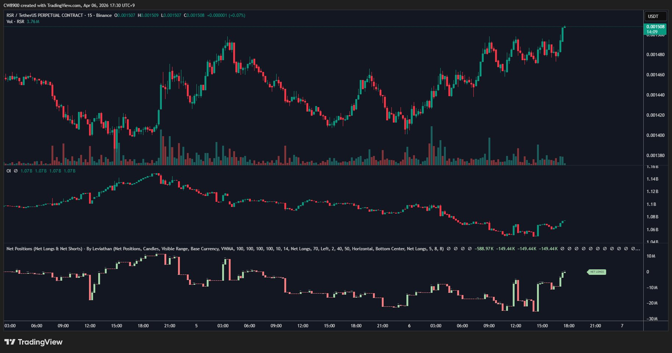Select the Vol · RSR indicator label
The image size is (672, 353).
(x=15, y=22)
